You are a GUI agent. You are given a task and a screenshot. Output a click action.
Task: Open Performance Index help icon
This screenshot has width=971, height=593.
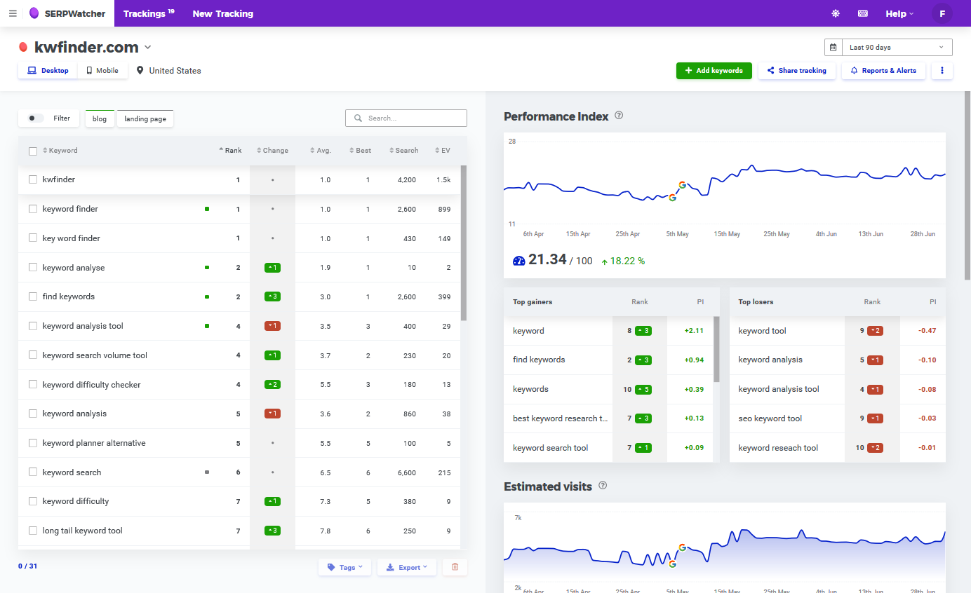coord(619,116)
